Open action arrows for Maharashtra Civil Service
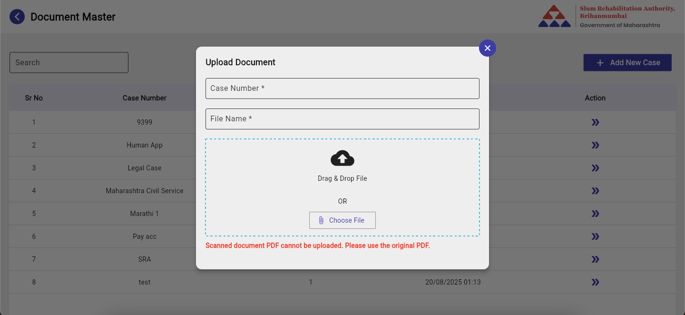Image resolution: width=685 pixels, height=315 pixels. pos(595,191)
